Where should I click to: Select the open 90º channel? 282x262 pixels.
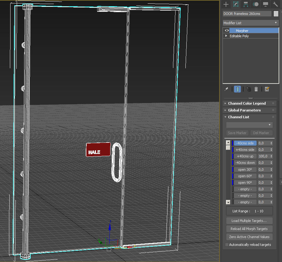tap(245, 183)
